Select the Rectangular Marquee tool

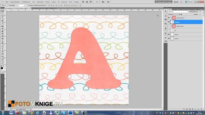2,14
